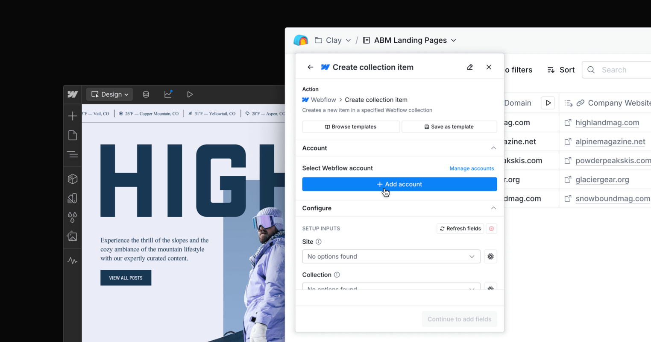Viewport: 651px width, 342px height.
Task: Open the Variables panel
Action: (x=73, y=217)
